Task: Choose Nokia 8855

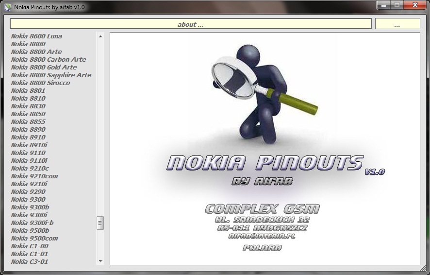Action: (x=28, y=121)
